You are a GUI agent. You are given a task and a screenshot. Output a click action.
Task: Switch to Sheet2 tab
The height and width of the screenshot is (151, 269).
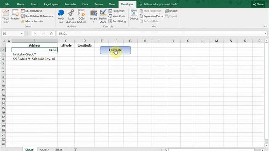point(44,149)
